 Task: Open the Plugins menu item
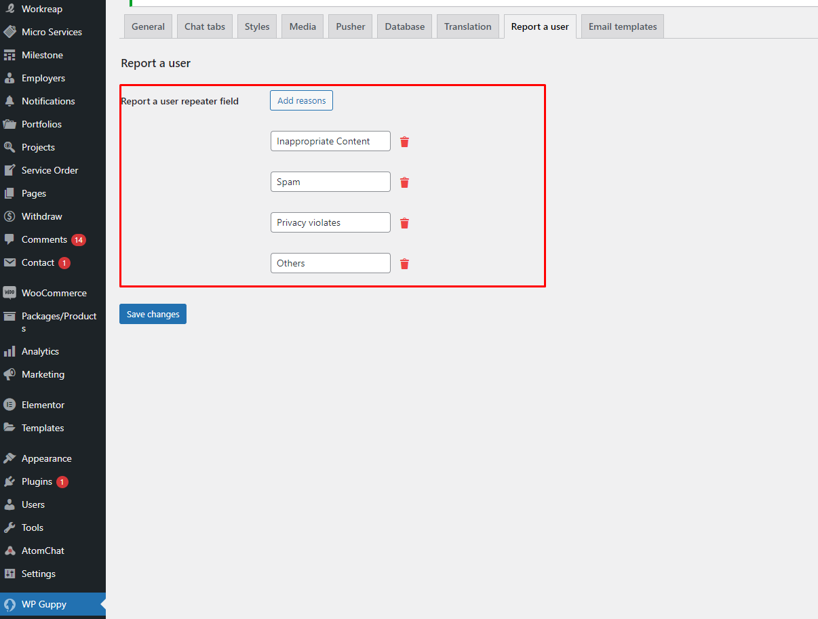(37, 481)
